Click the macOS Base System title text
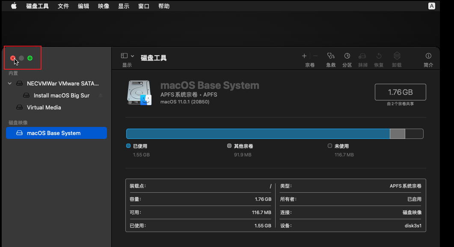The image size is (454, 247). point(210,85)
